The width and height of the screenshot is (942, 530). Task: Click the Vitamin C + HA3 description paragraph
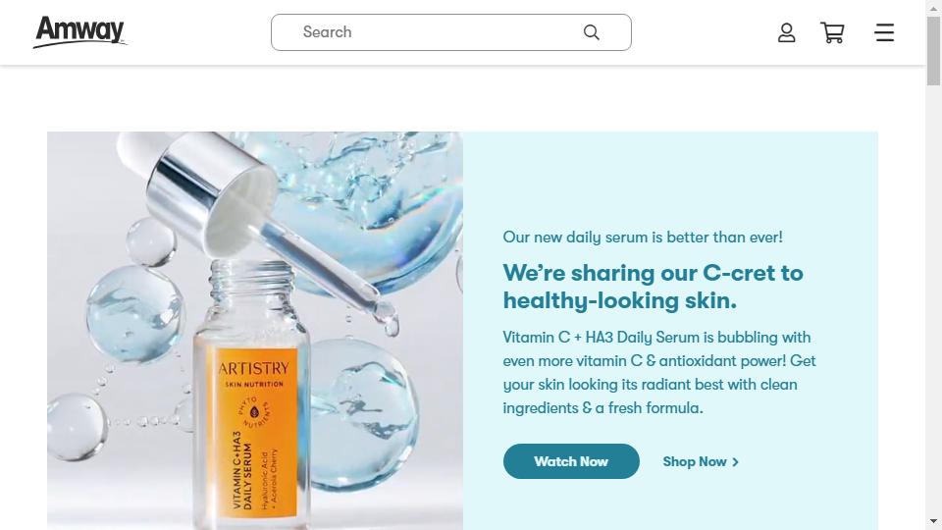click(x=659, y=373)
